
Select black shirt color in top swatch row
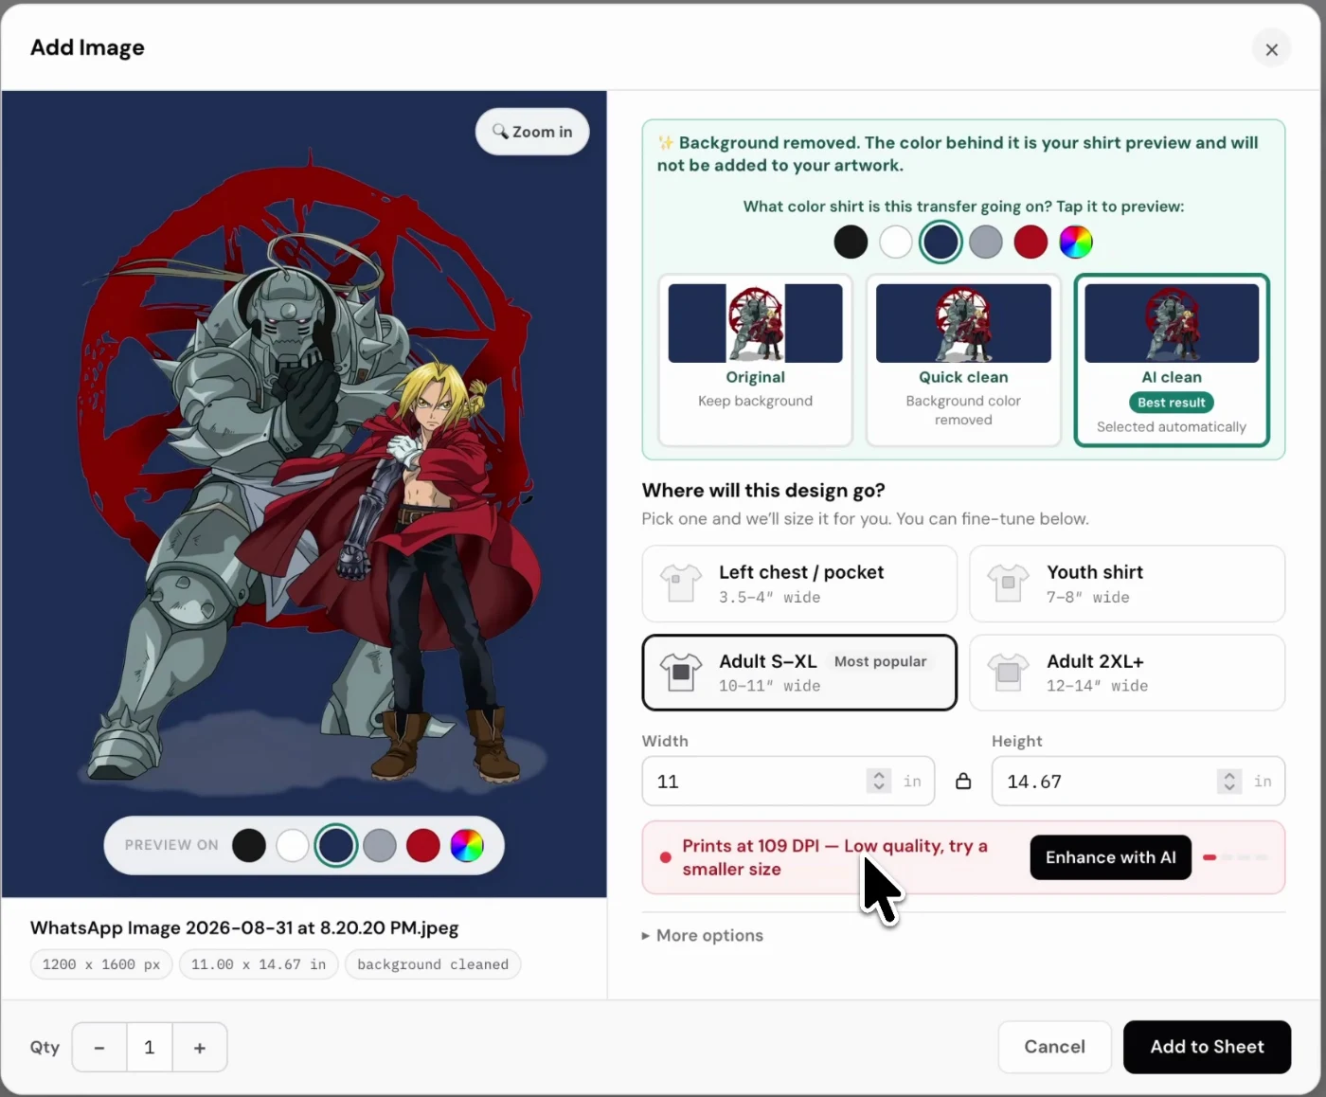[851, 242]
